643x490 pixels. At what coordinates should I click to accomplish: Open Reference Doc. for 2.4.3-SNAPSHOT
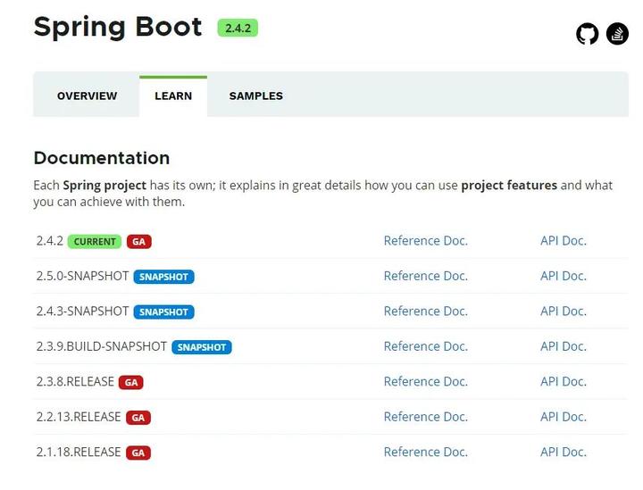click(x=425, y=311)
